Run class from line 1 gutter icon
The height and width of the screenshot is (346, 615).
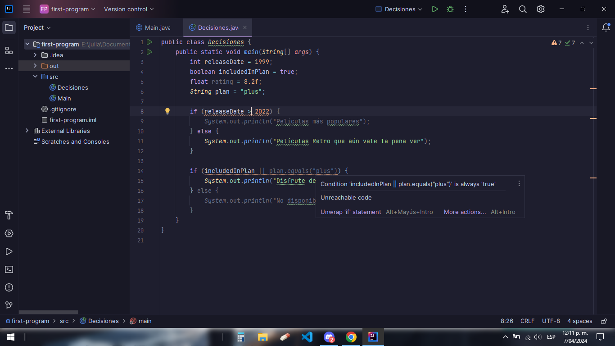pos(149,42)
